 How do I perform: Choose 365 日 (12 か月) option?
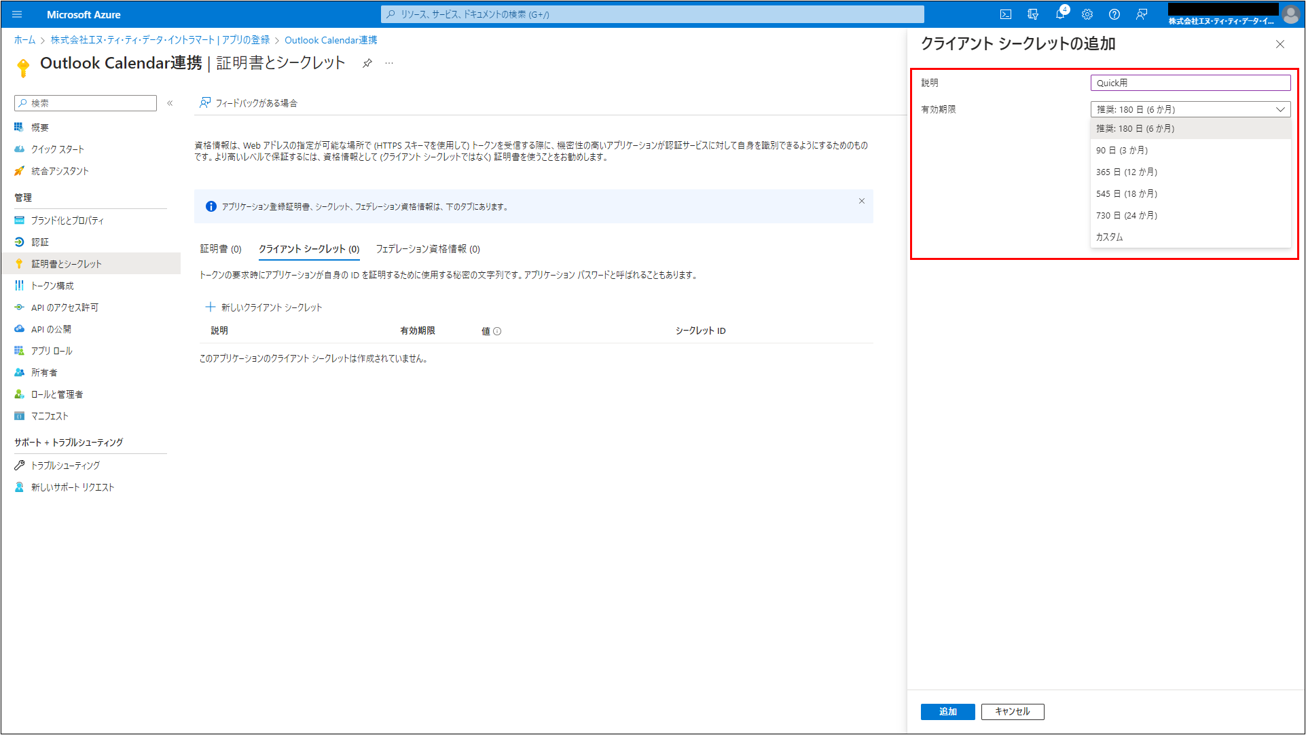1191,172
